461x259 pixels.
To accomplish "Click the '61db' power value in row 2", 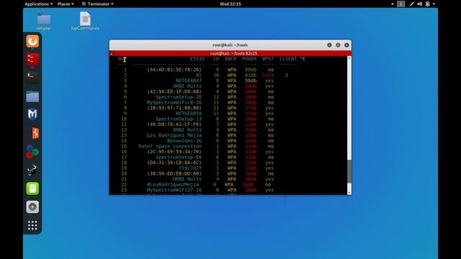I will pos(251,75).
